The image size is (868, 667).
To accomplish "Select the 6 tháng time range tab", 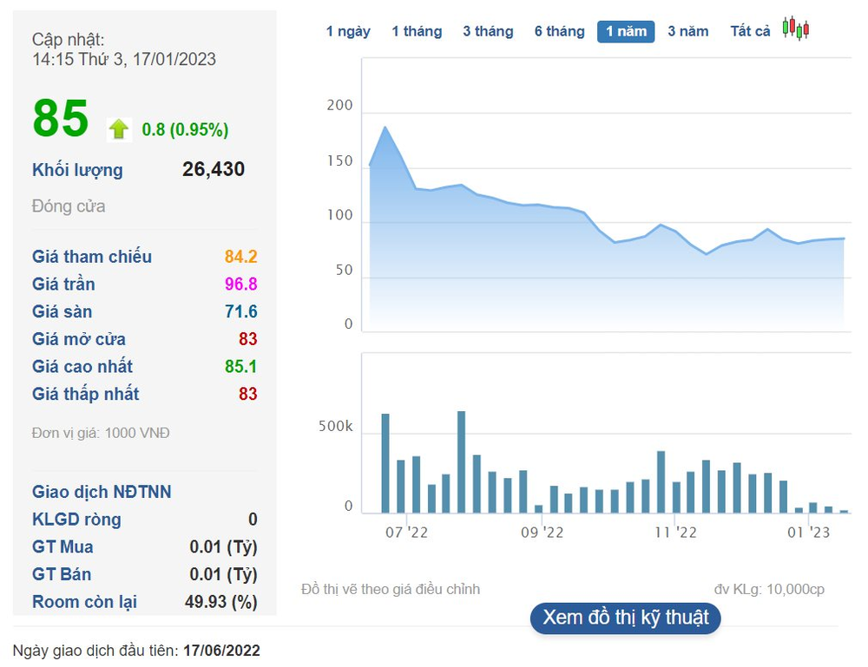I will tap(560, 31).
